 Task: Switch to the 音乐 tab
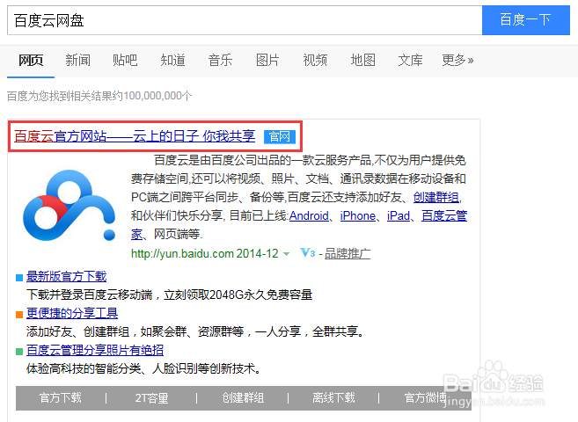click(x=220, y=60)
